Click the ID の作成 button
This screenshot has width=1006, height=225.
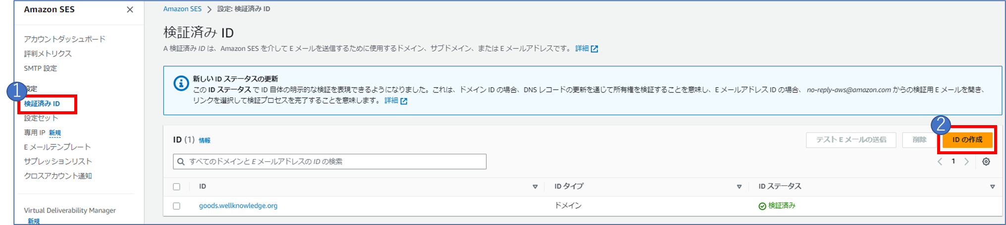(x=967, y=140)
